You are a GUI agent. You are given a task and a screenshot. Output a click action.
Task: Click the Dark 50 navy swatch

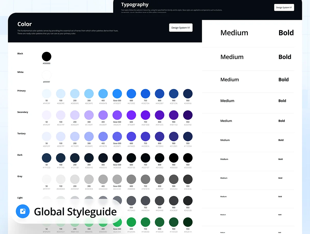click(x=47, y=158)
